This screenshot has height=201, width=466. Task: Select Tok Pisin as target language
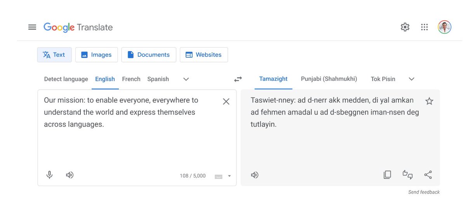coord(383,79)
